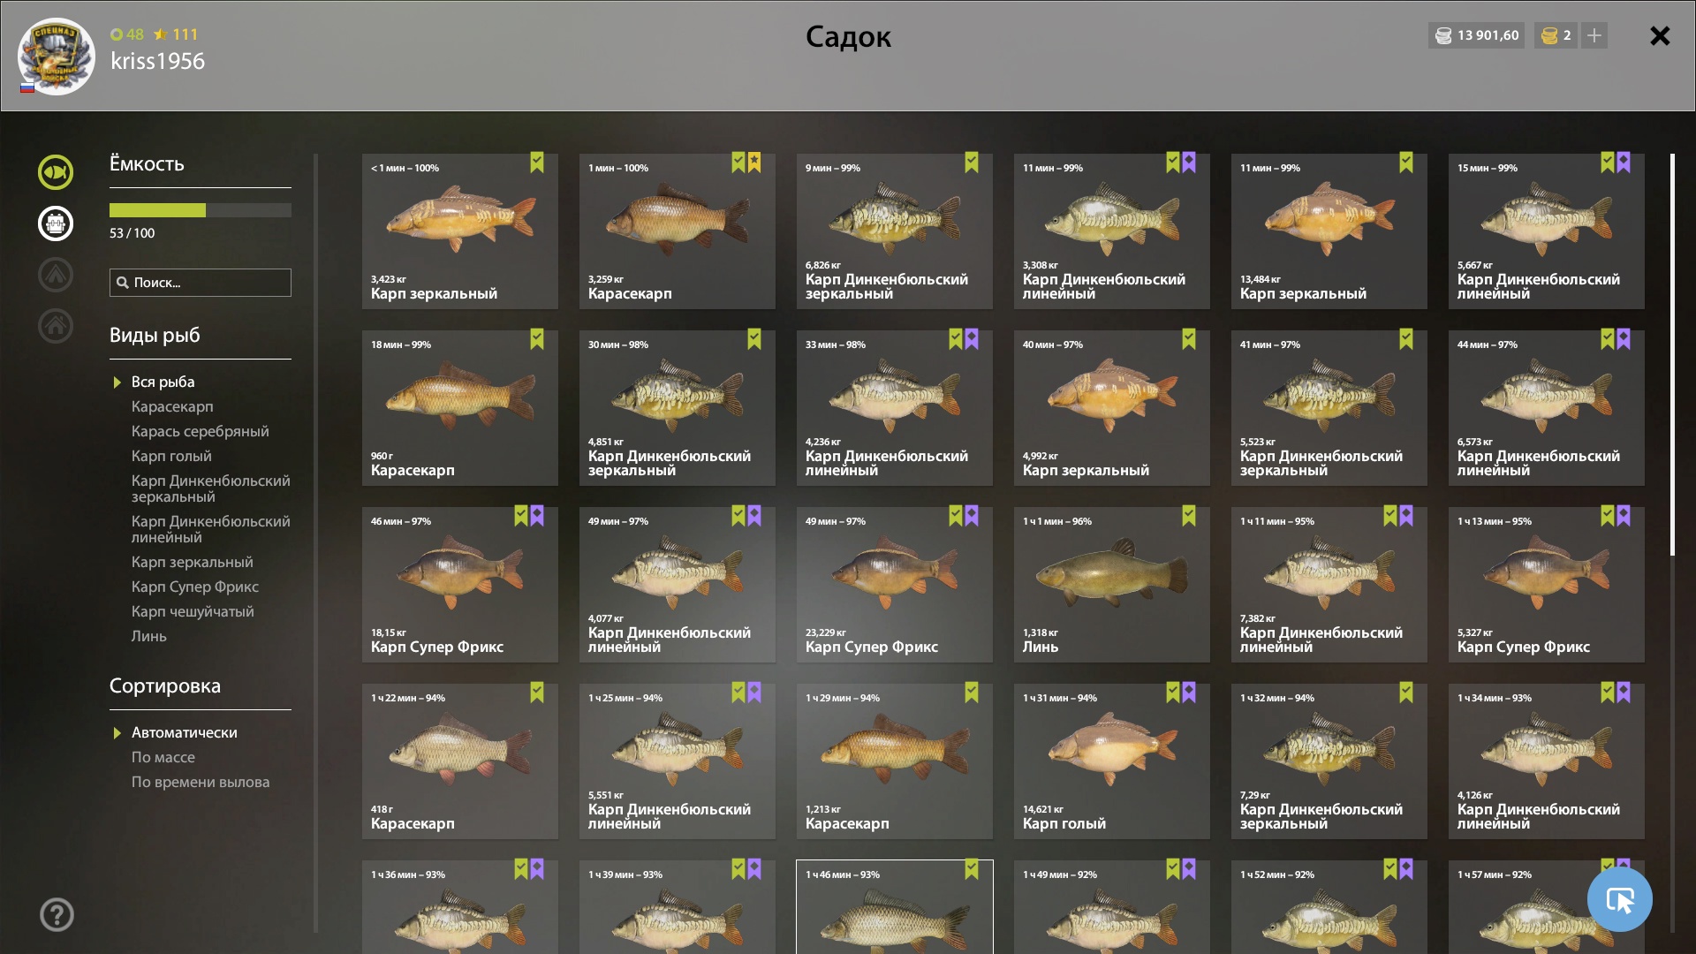Viewport: 1696px width, 954px height.
Task: Select sort option Автоматически
Action: [185, 732]
